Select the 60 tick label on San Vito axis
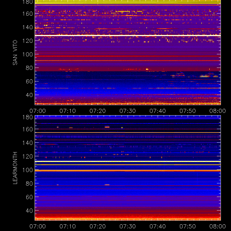 (29, 81)
